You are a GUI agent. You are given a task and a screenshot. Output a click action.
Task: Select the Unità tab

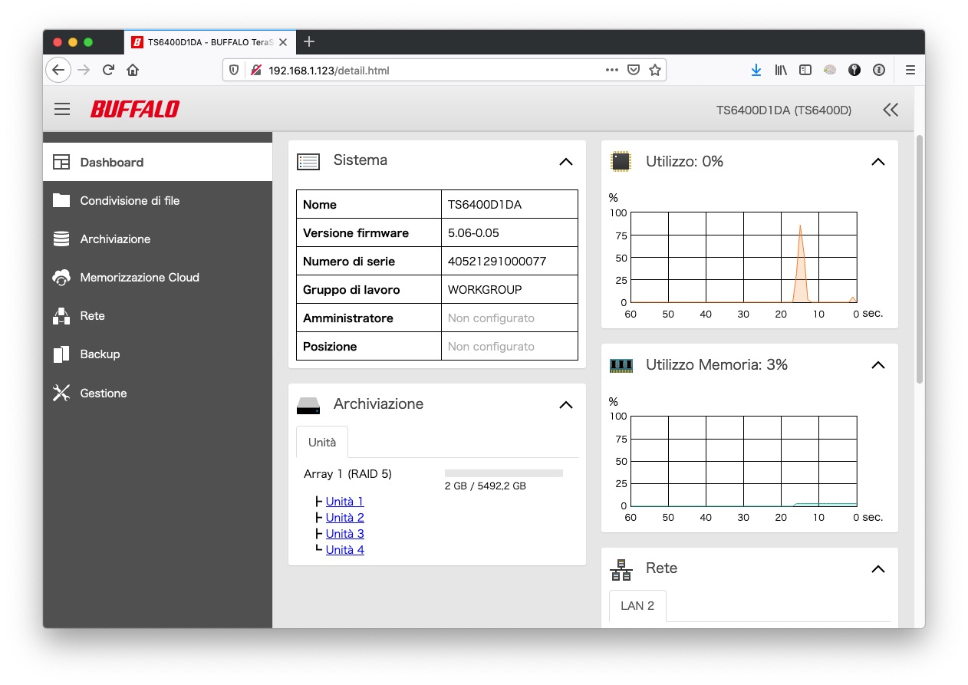[322, 442]
